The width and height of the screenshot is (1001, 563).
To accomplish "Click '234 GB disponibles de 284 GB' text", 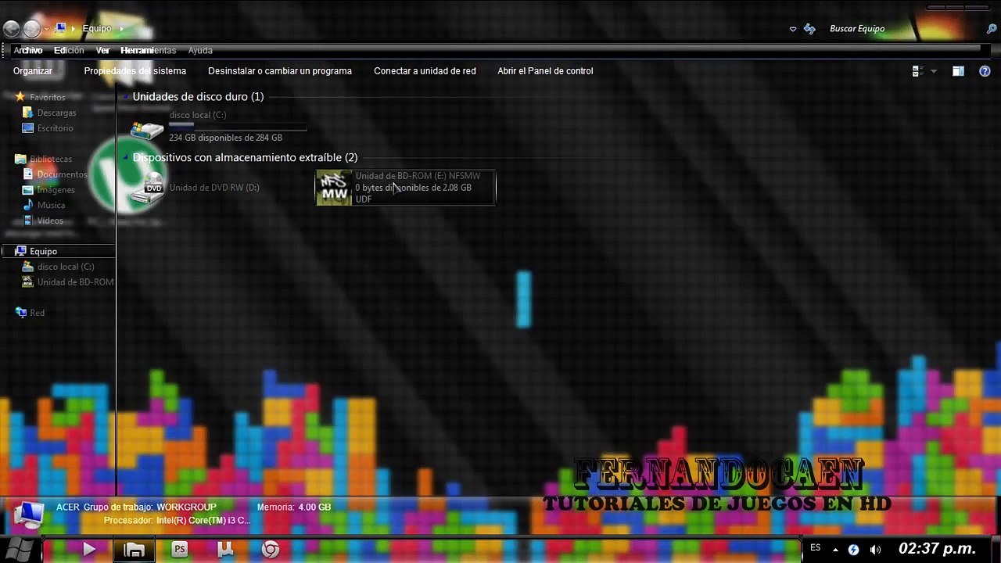I will (225, 138).
